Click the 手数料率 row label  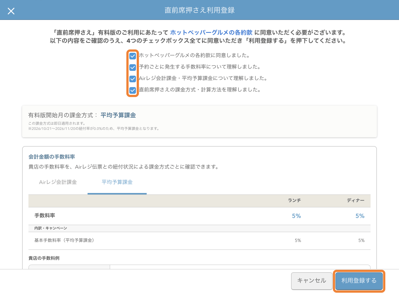point(45,216)
